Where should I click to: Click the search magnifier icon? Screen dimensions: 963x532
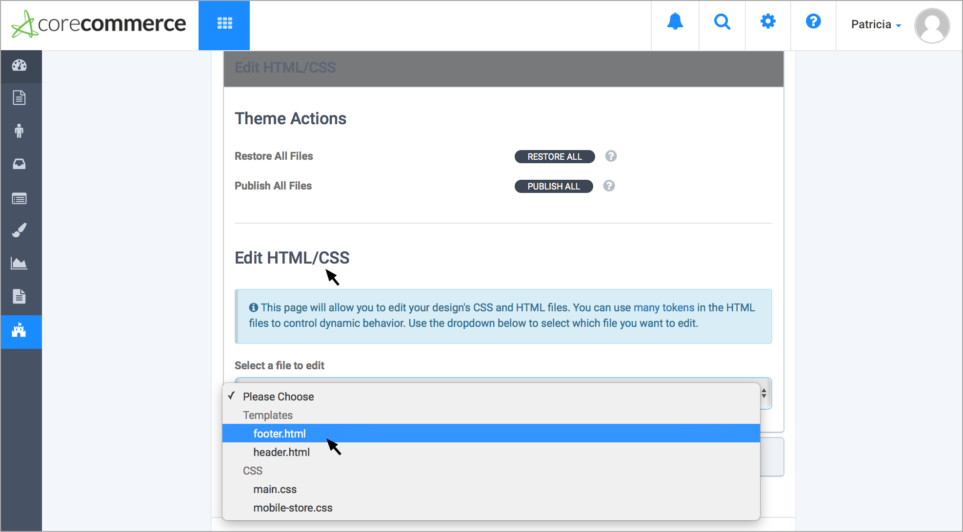[x=722, y=22]
